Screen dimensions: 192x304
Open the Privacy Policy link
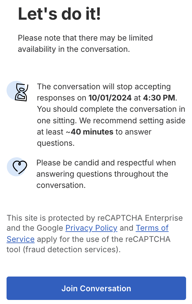coord(91,228)
